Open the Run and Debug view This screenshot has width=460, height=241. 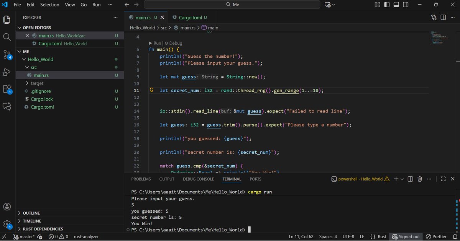coord(7,72)
